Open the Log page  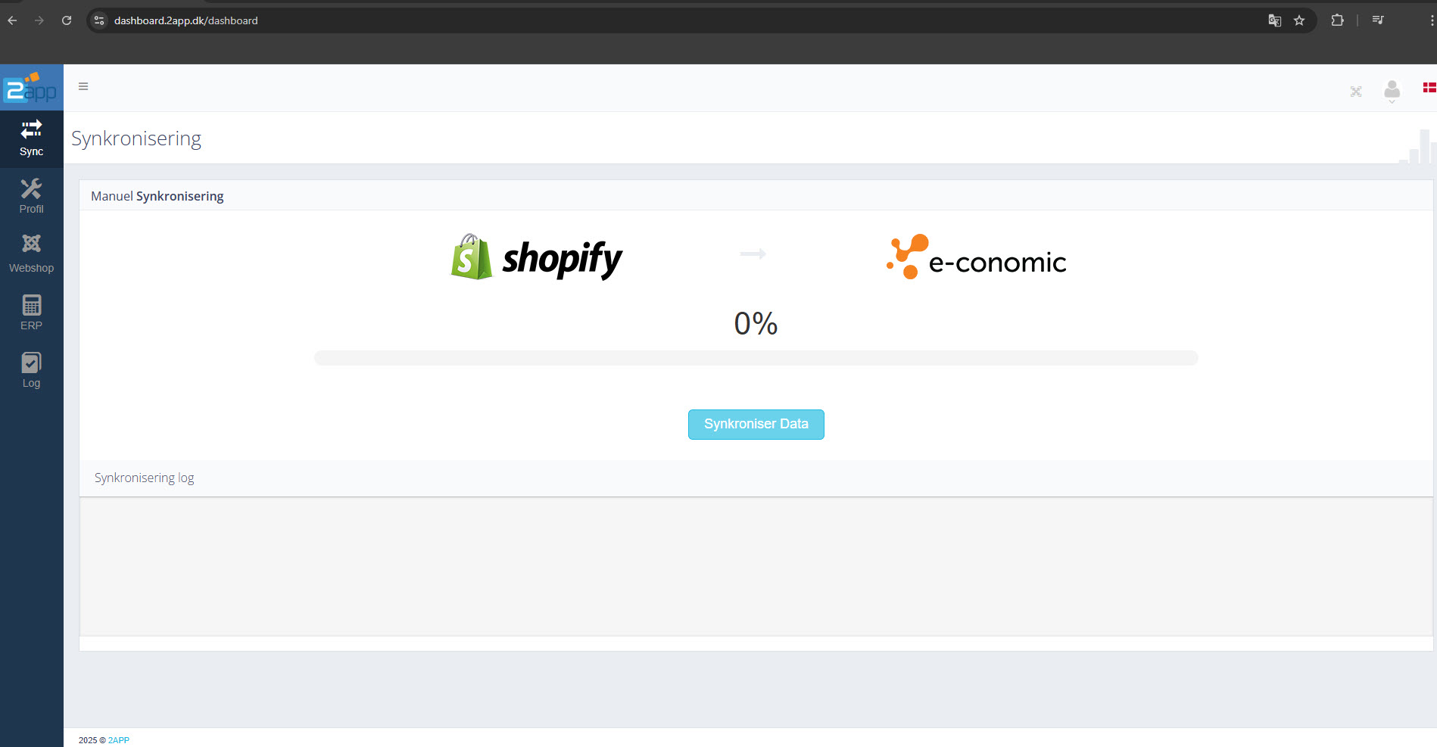coord(31,370)
